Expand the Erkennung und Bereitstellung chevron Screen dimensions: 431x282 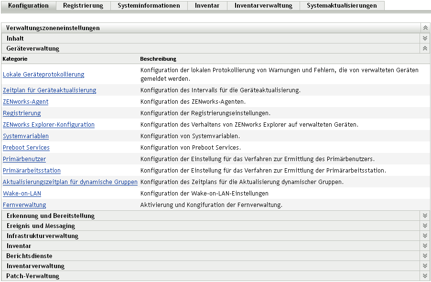(425, 216)
